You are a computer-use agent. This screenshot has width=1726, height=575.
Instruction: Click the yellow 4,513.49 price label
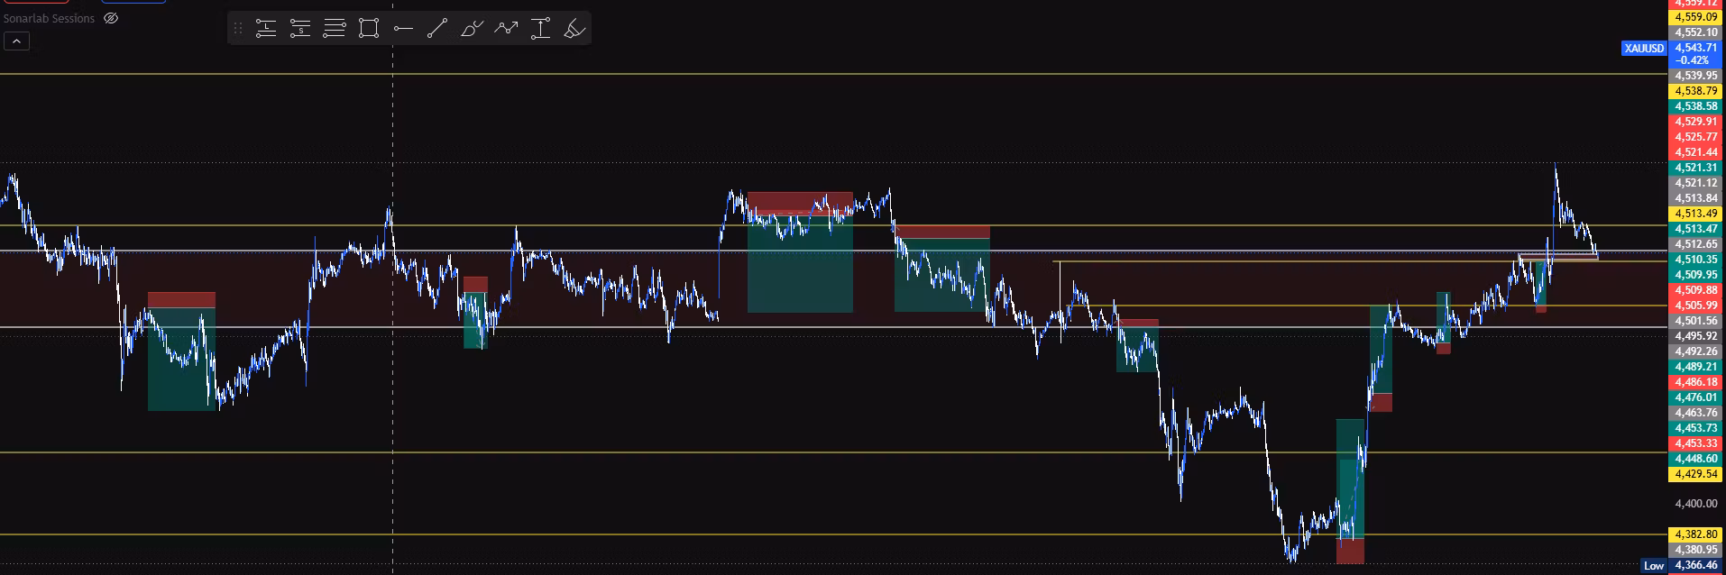[x=1696, y=214]
